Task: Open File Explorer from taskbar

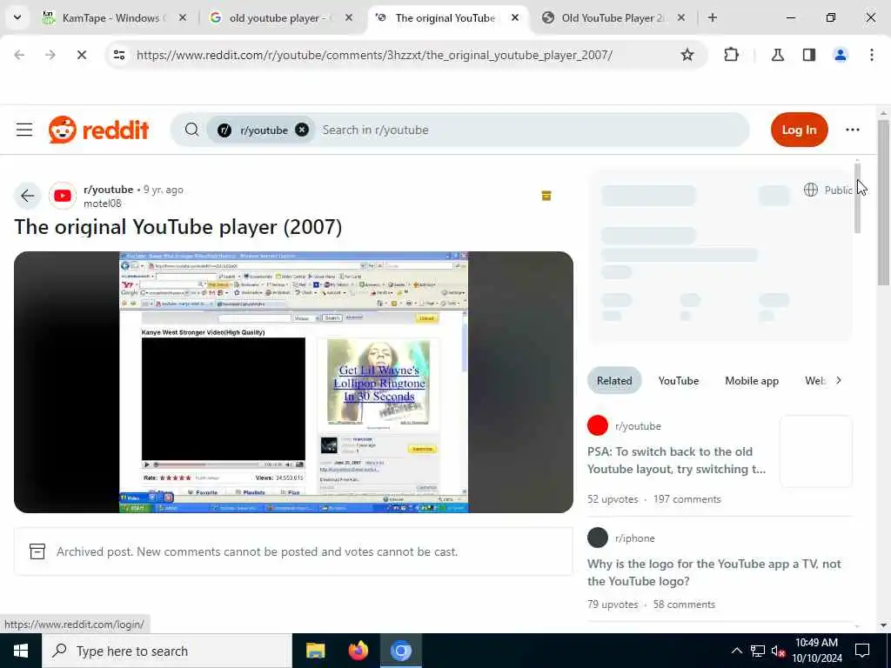Action: tap(315, 651)
